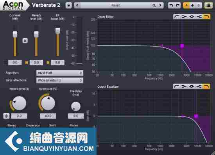Select high cut filter in Output Equalizer

(x=206, y=87)
